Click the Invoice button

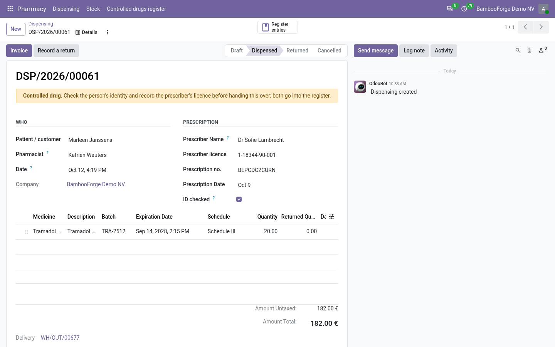pyautogui.click(x=19, y=51)
